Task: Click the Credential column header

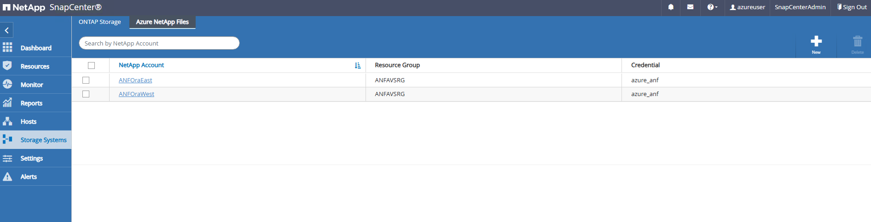Action: pyautogui.click(x=645, y=65)
